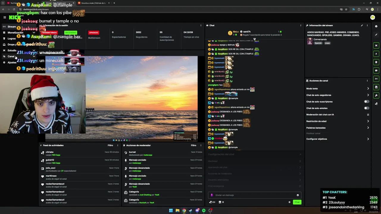This screenshot has height=214, width=381.
Task: Open the emoji picker in chat input
Action: coord(298,195)
